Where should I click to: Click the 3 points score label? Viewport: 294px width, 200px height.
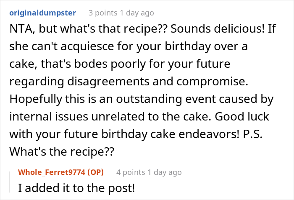click(x=103, y=13)
